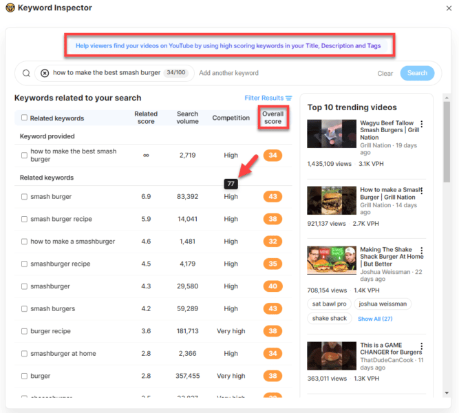Click the blue Search button
Screen dimensions: 459x413
point(417,73)
